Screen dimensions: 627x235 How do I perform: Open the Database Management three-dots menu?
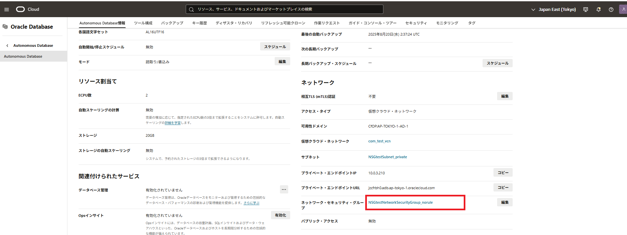tap(284, 189)
